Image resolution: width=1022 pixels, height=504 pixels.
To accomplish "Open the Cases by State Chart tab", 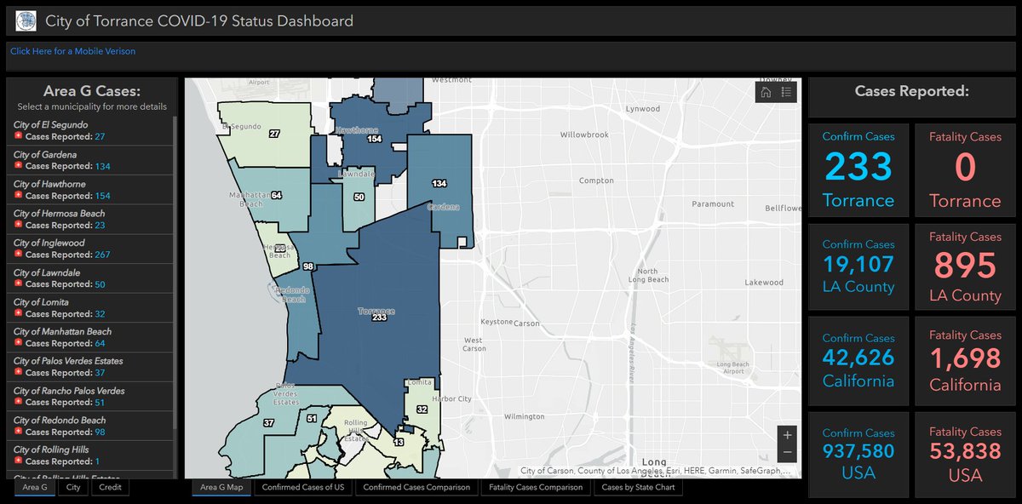I will click(638, 488).
